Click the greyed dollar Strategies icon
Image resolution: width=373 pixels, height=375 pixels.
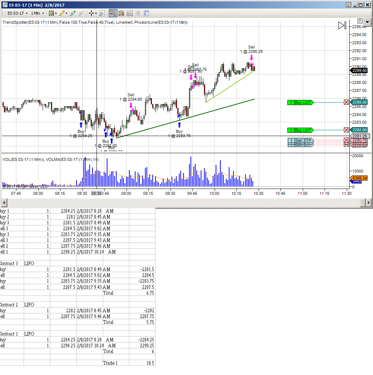click(138, 13)
